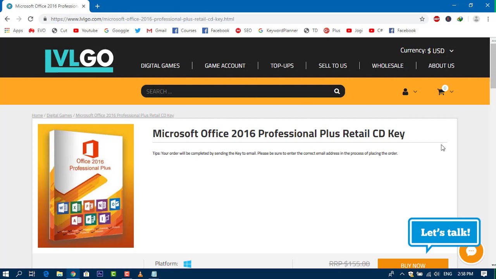Open a new browser tab

click(x=97, y=6)
